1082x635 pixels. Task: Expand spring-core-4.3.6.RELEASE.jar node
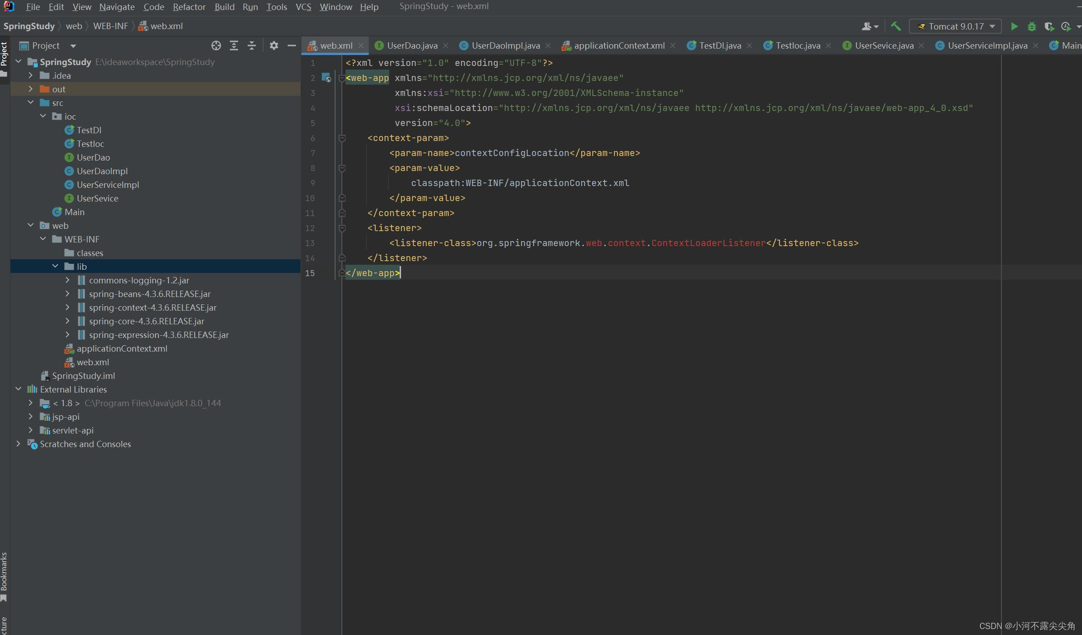point(67,321)
